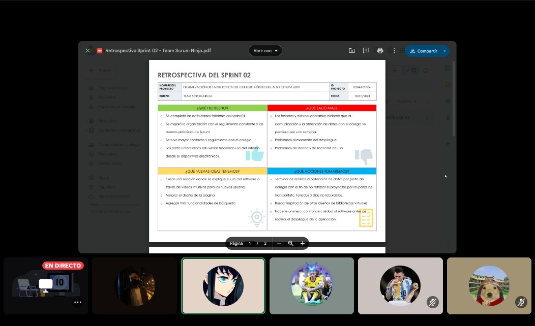The height and width of the screenshot is (326, 535).
Task: Click the add to Drive folder icon
Action: [x=352, y=51]
